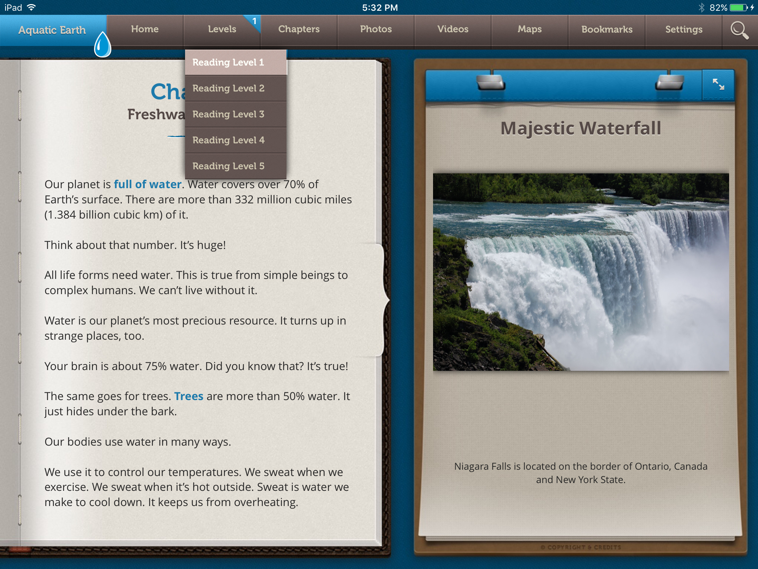Collapse the Levels dropdown menu
The image size is (758, 569).
click(x=222, y=29)
